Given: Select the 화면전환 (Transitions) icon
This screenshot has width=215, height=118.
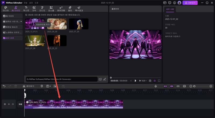Looking at the screenshot, I should point(61,9).
